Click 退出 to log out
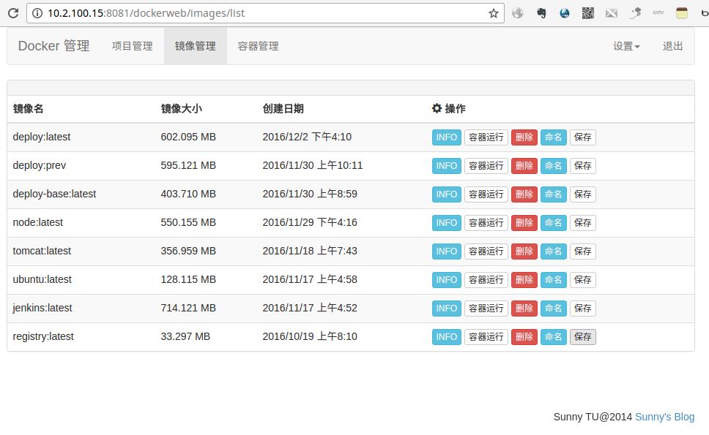This screenshot has height=435, width=709. click(x=672, y=46)
